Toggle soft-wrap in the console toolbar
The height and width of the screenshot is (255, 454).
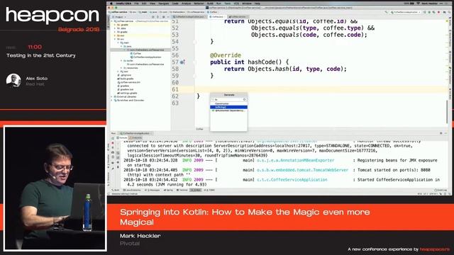tap(118, 153)
